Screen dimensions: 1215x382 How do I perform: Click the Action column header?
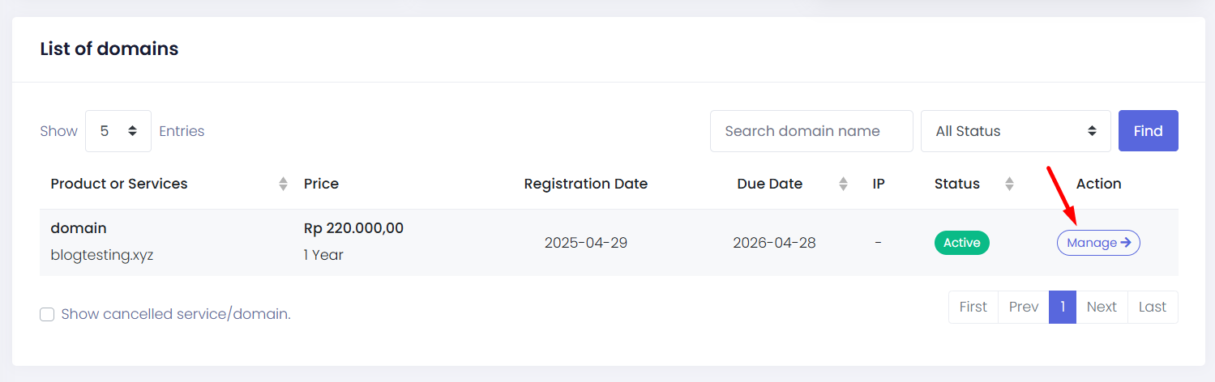tap(1098, 184)
